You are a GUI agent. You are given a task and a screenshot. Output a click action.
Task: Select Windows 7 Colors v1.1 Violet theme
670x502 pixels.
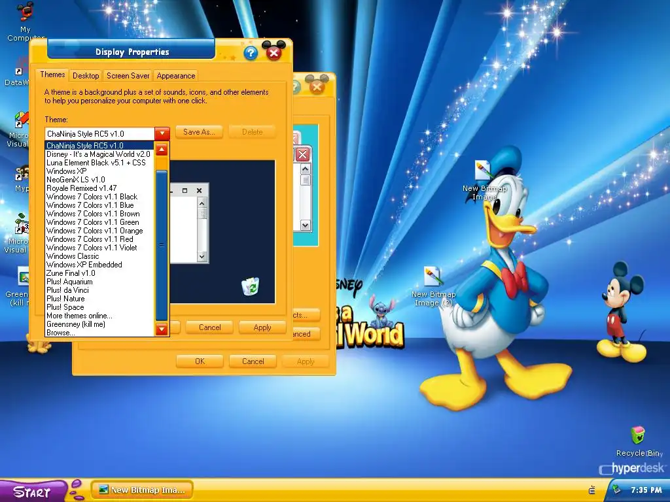coord(99,248)
